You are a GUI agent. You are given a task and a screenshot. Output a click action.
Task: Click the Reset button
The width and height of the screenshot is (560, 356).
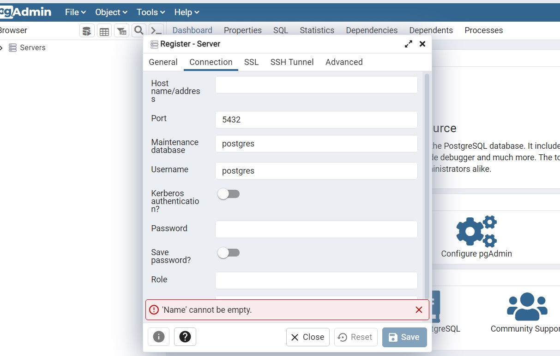pyautogui.click(x=356, y=337)
